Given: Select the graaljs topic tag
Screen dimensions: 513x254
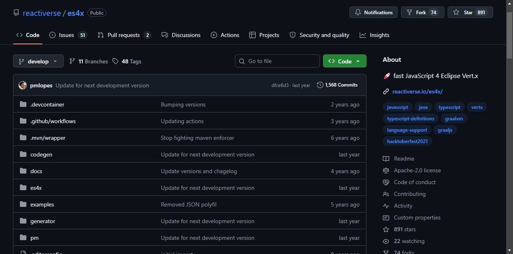Looking at the screenshot, I should [x=445, y=130].
